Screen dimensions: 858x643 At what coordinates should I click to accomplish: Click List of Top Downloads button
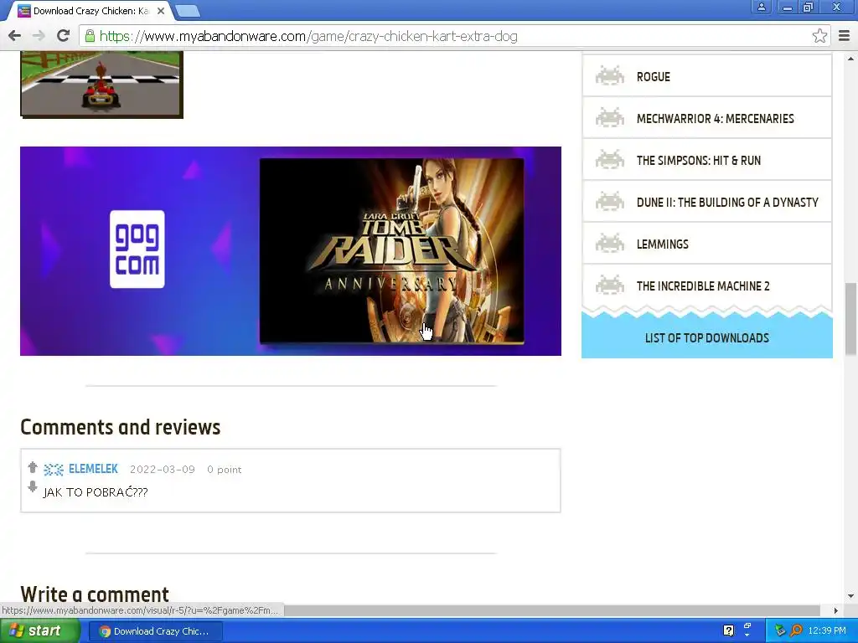(706, 338)
